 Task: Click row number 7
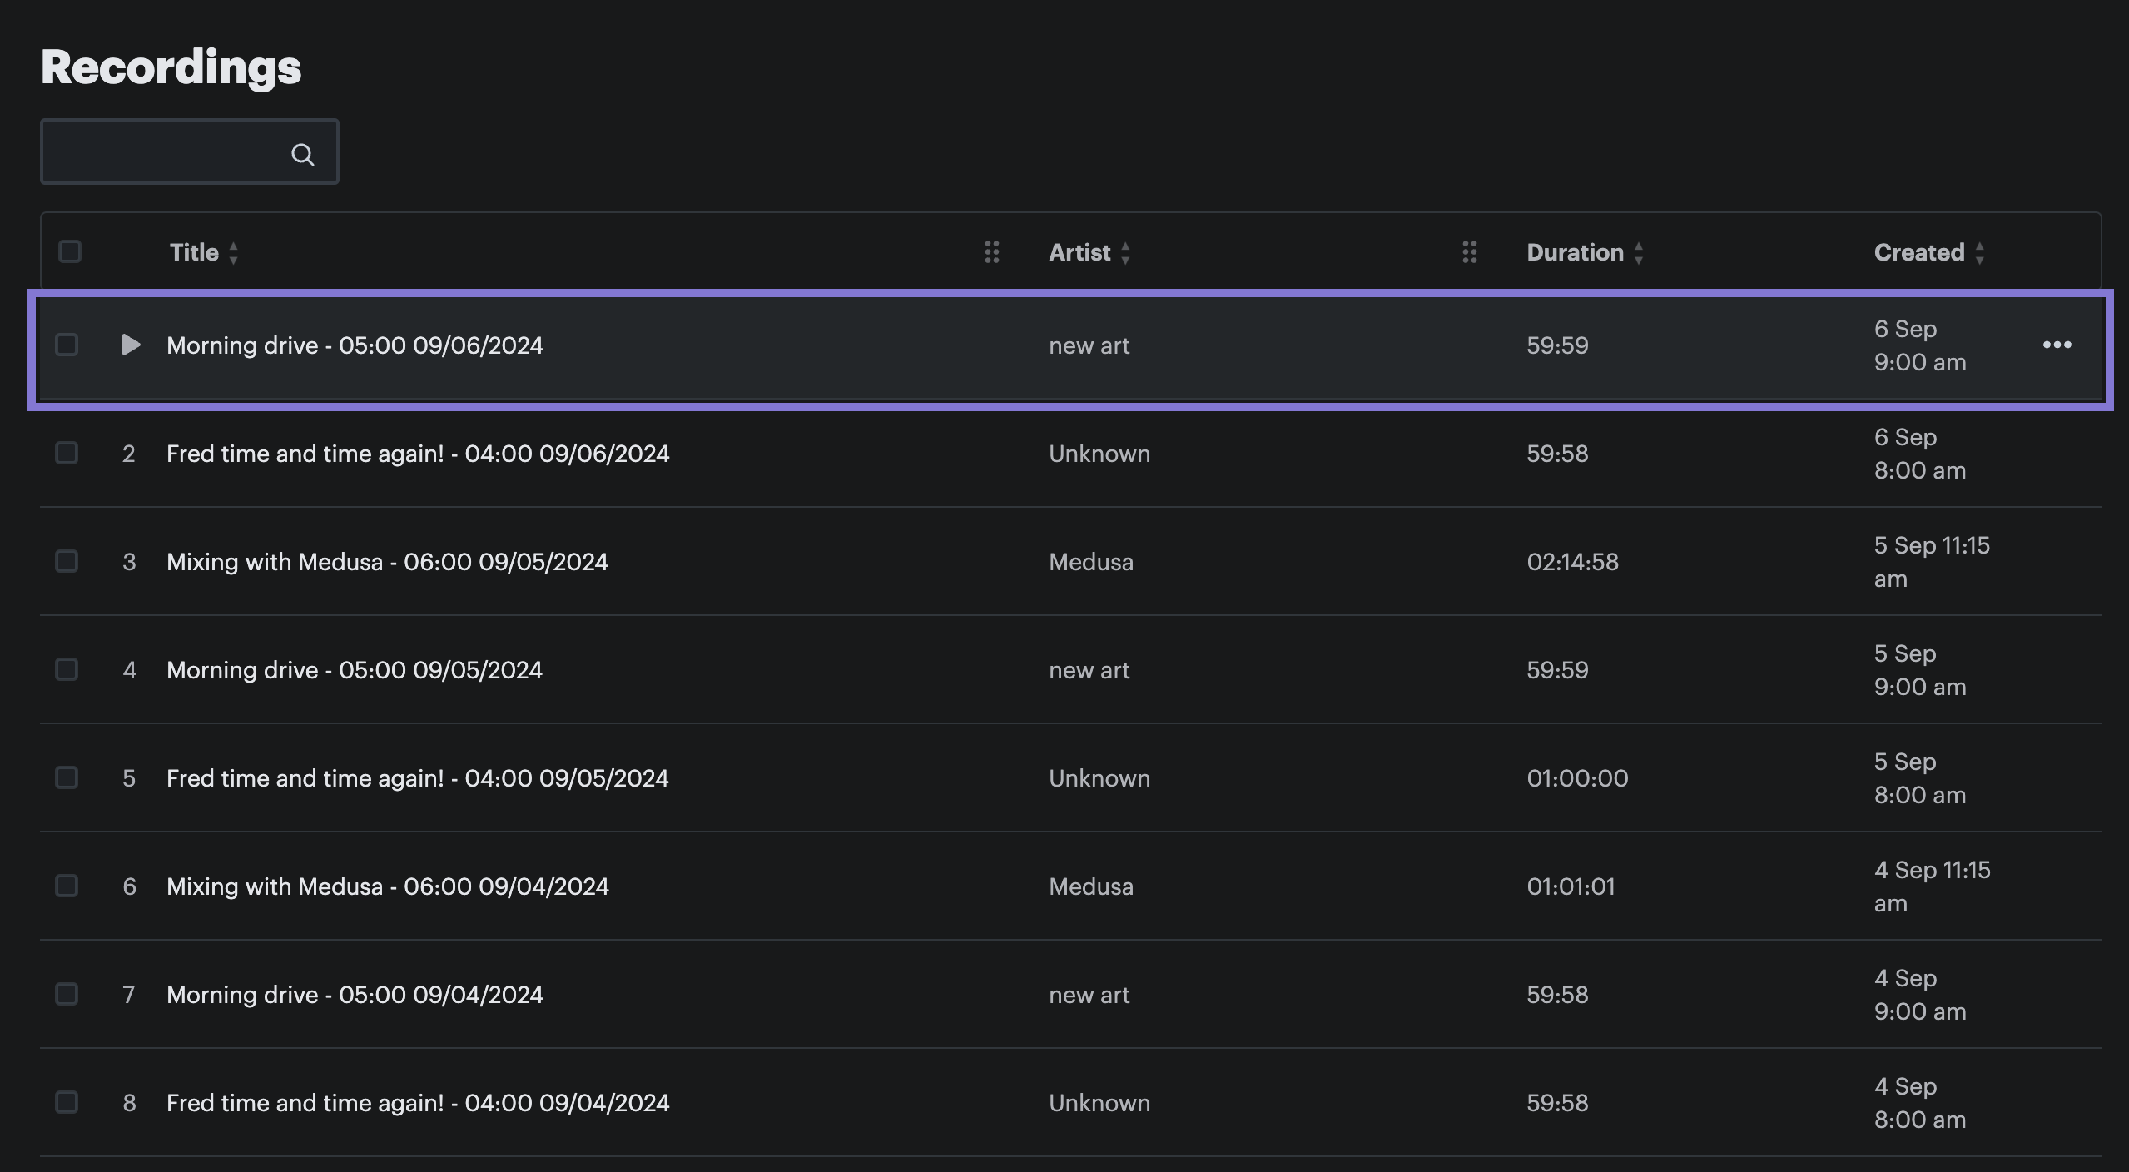pos(129,995)
